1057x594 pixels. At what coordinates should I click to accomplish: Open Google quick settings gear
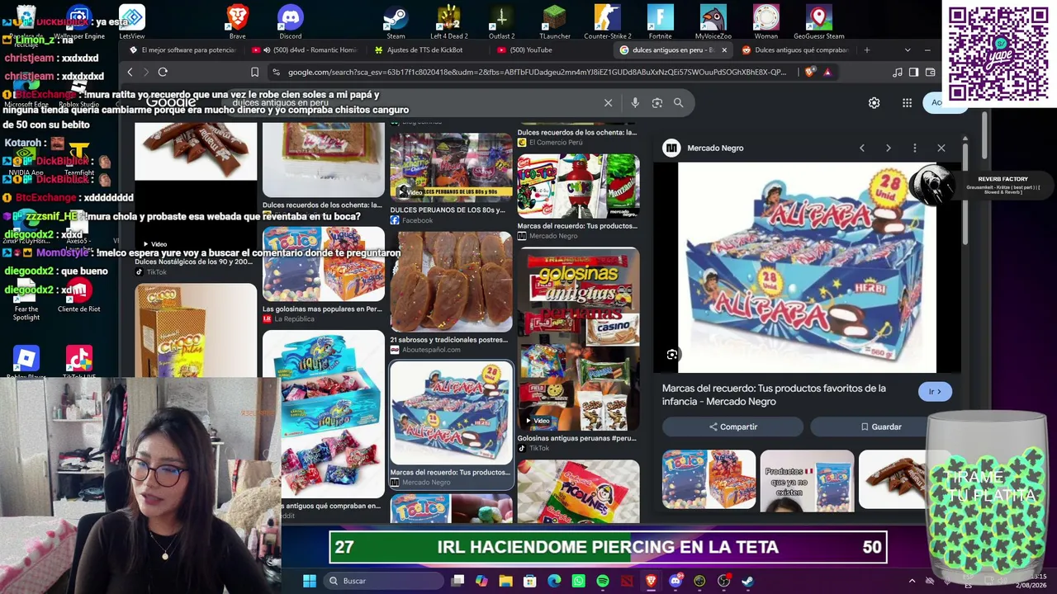coord(874,103)
